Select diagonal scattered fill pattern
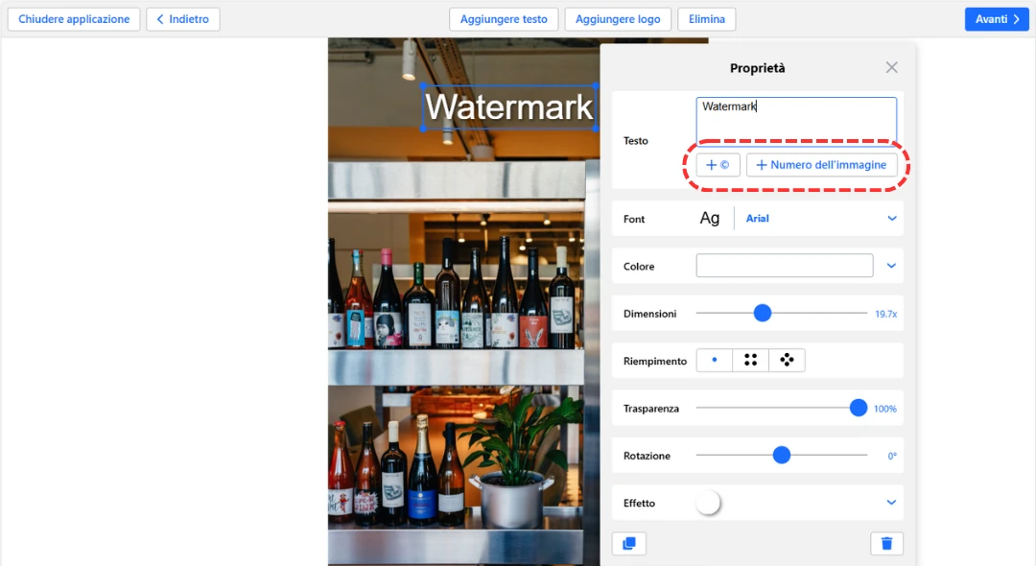Screen dimensions: 1036x566 787,361
